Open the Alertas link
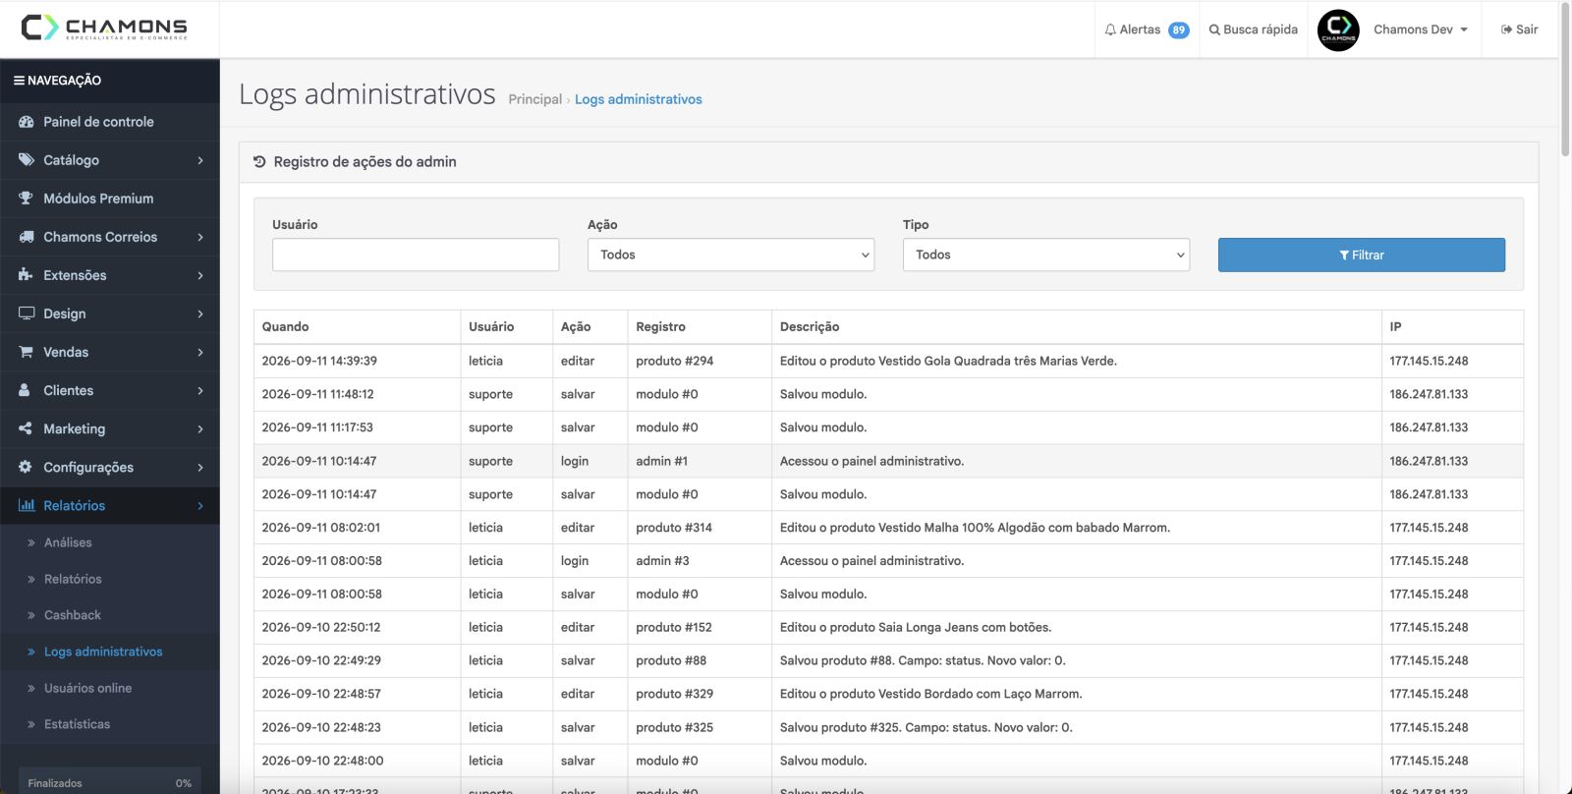Viewport: 1572px width, 794px height. [1147, 29]
